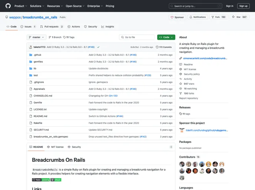Open the CHANGELOG.md file

[43, 96]
